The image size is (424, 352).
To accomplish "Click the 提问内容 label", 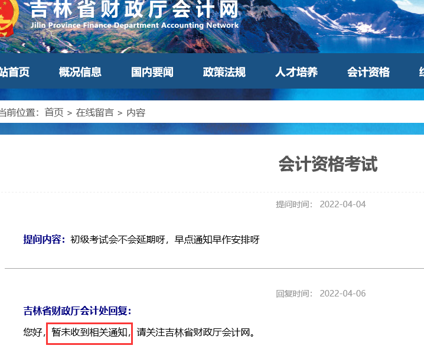I will pyautogui.click(x=44, y=239).
